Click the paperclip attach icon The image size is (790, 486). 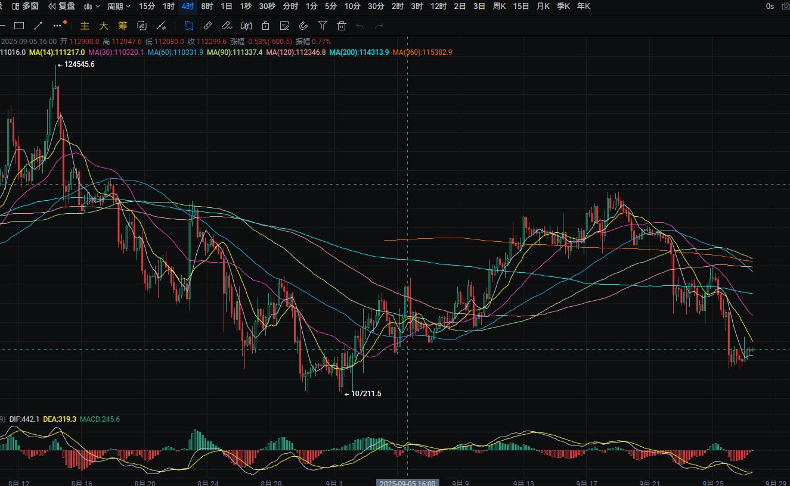pyautogui.click(x=303, y=26)
